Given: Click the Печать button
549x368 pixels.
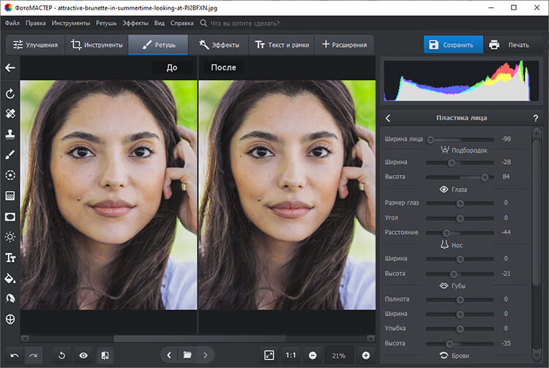Looking at the screenshot, I should click(509, 45).
